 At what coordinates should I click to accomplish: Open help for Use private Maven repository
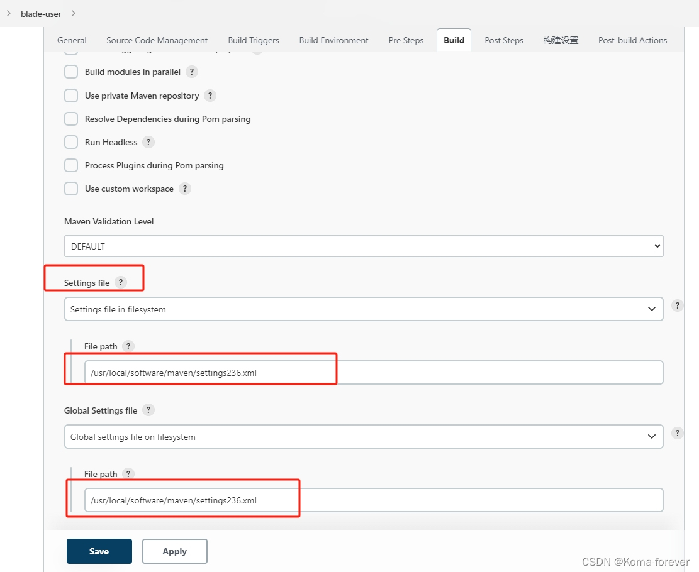[210, 96]
